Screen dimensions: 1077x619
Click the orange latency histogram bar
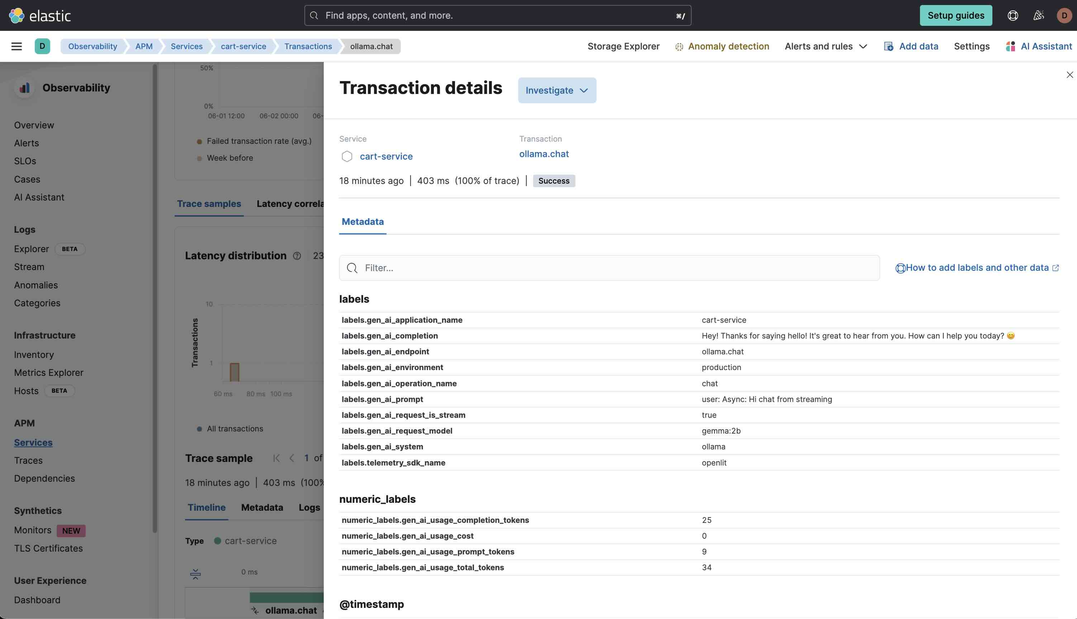(x=234, y=372)
